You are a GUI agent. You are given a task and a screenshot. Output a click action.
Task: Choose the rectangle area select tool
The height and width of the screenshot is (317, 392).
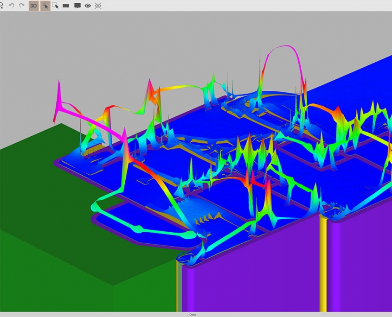point(56,6)
